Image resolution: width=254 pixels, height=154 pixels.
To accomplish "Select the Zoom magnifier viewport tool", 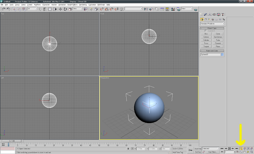I will pos(241,148).
